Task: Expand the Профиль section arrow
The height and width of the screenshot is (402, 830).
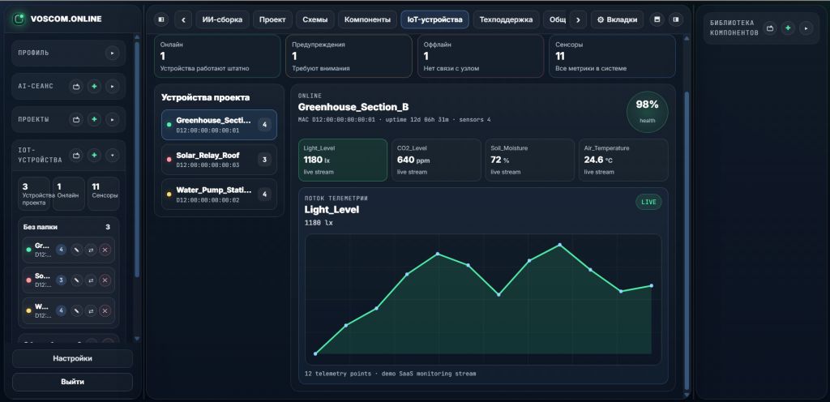Action: 112,53
